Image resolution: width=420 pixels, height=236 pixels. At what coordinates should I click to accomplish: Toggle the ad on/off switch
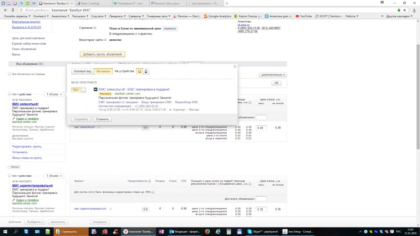click(x=79, y=90)
